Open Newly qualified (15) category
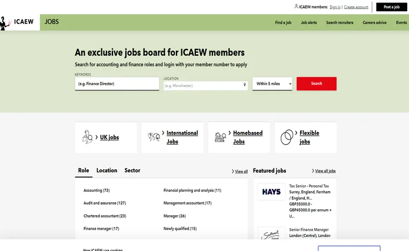This screenshot has height=251, width=409. coord(180,229)
